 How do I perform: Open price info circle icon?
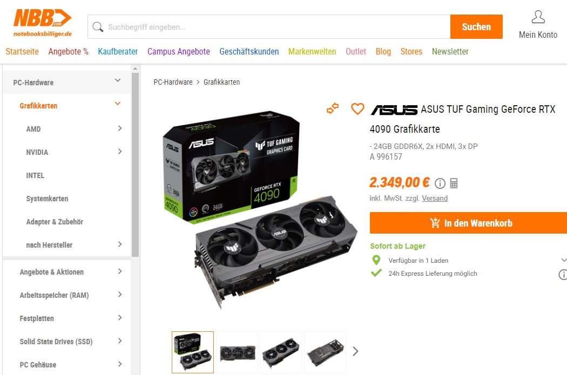click(440, 183)
